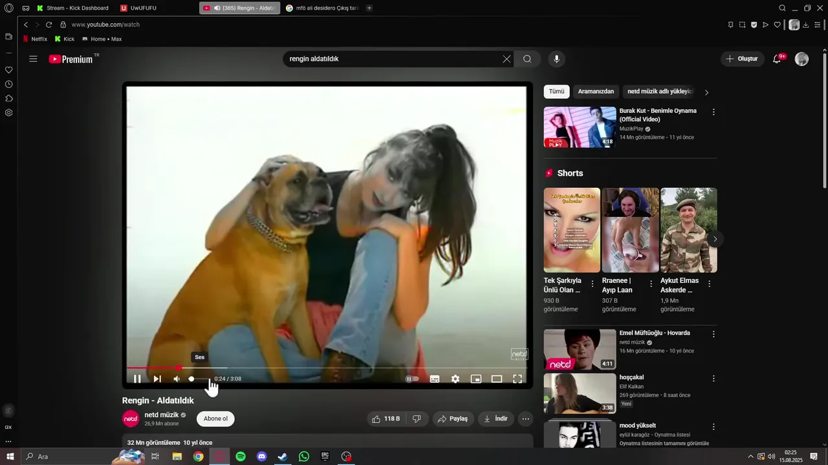Click the Oluştur create button
This screenshot has width=828, height=465.
click(x=742, y=59)
